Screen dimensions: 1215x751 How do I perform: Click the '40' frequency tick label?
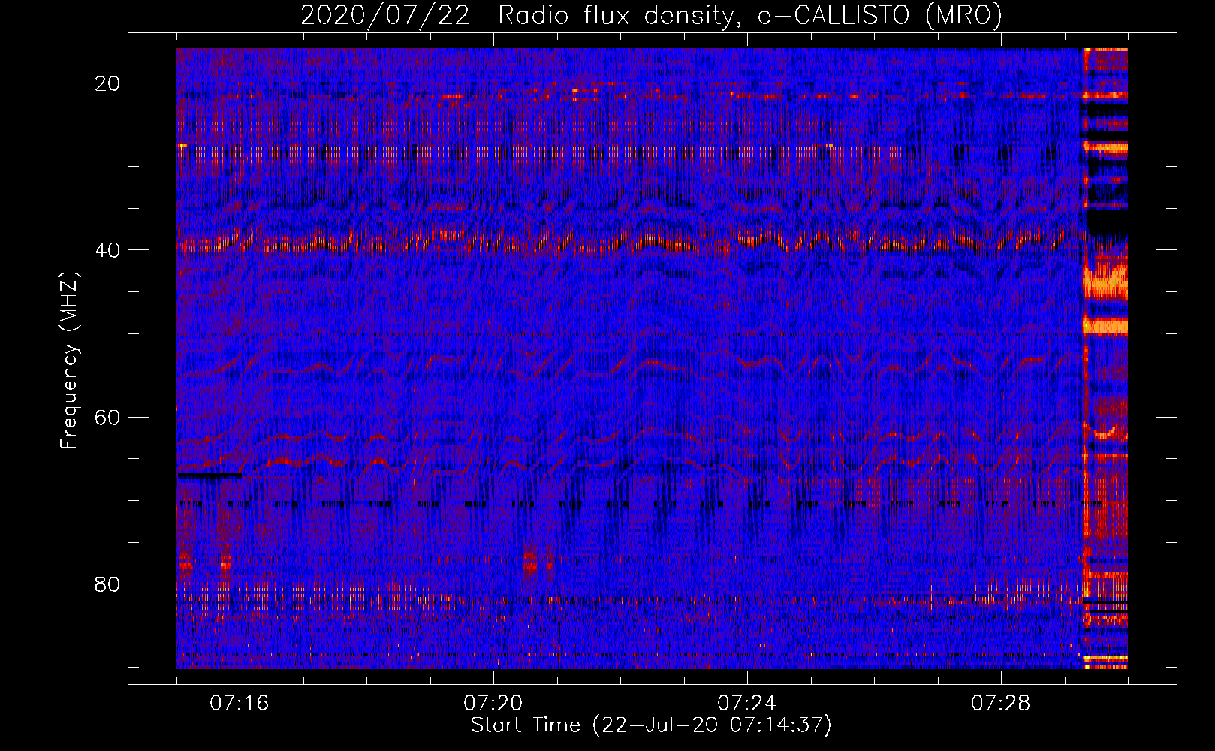pos(107,250)
